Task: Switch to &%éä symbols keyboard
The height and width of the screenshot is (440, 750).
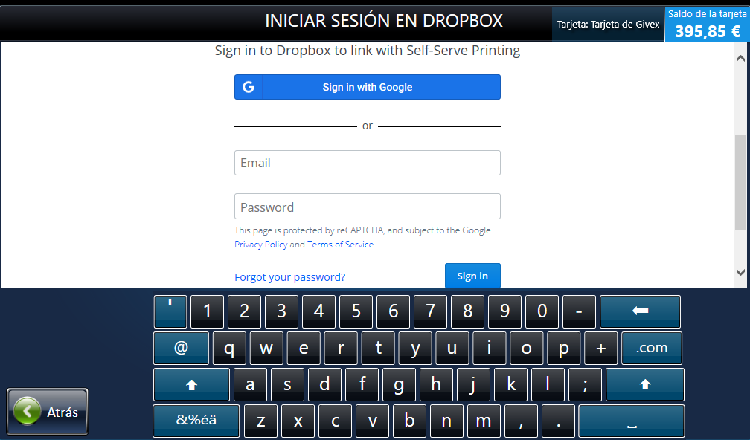Action: point(196,421)
